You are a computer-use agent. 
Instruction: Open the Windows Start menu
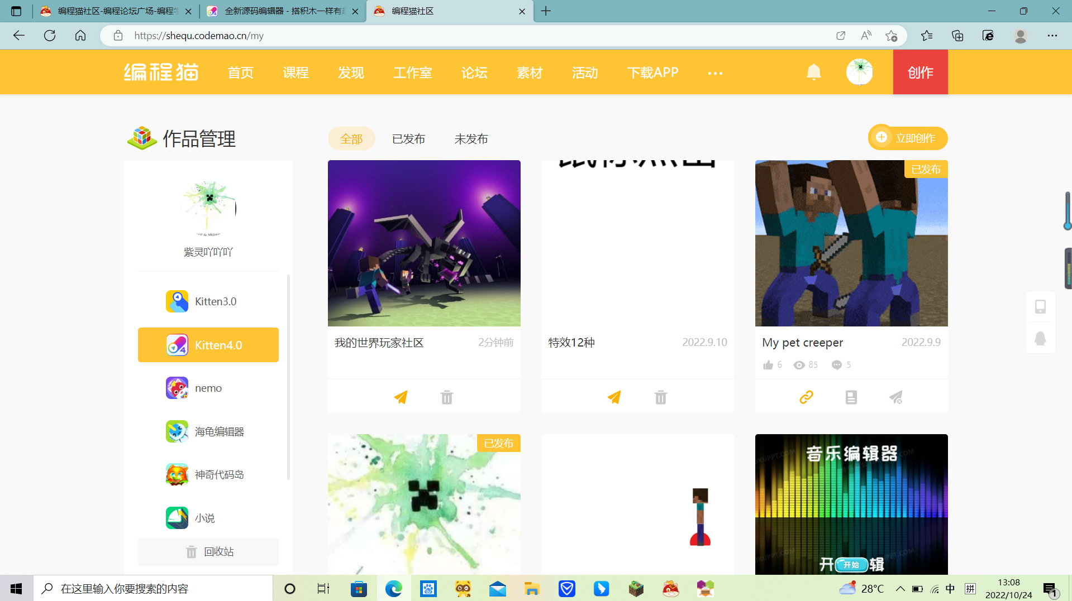coord(16,589)
